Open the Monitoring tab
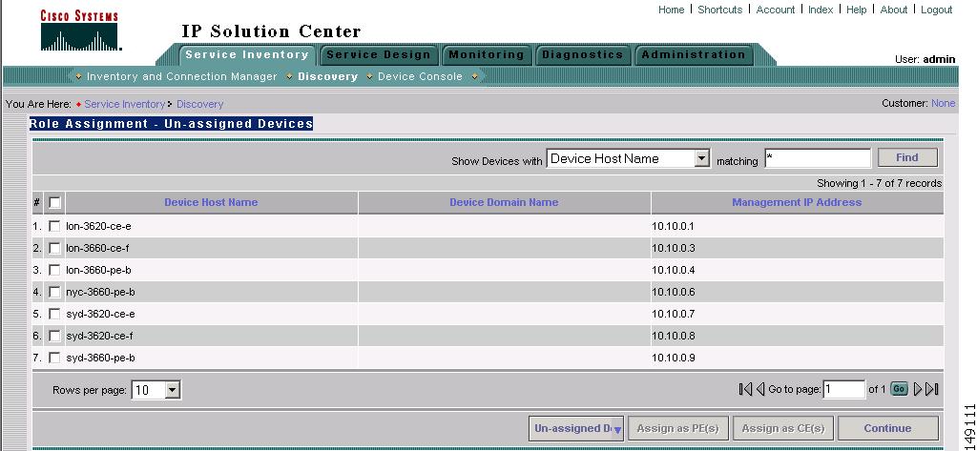Image resolution: width=977 pixels, height=451 pixels. point(487,54)
